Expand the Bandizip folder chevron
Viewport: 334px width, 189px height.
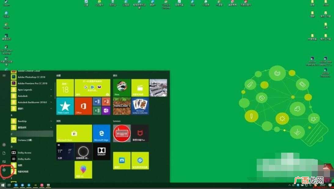pos(51,121)
